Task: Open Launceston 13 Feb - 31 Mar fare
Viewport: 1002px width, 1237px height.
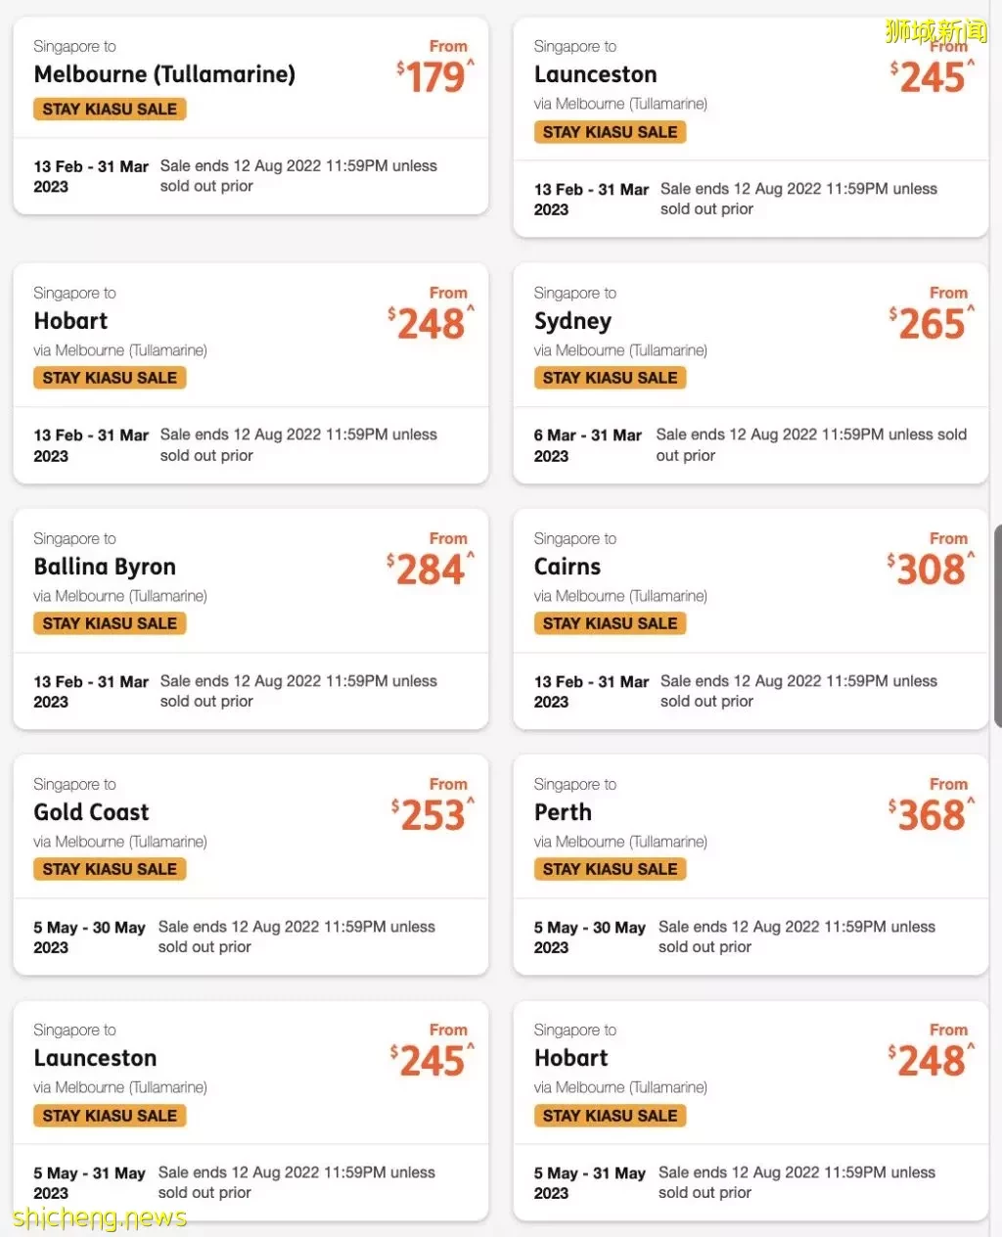Action: tap(751, 127)
